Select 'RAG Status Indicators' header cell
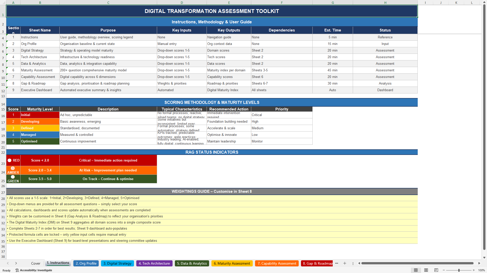 click(x=212, y=152)
